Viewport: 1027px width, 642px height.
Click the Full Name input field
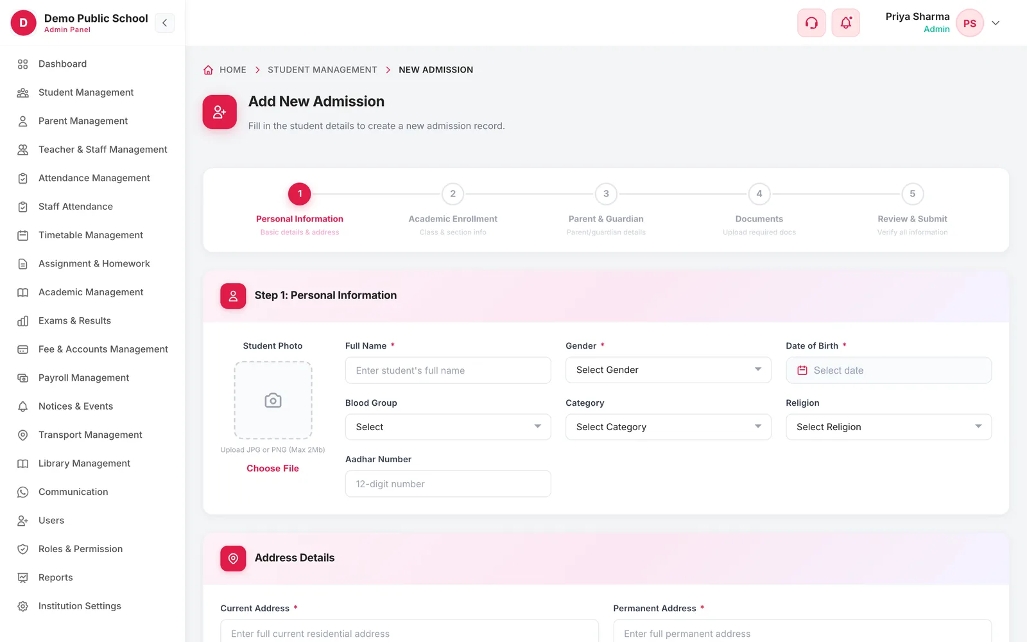pyautogui.click(x=448, y=370)
